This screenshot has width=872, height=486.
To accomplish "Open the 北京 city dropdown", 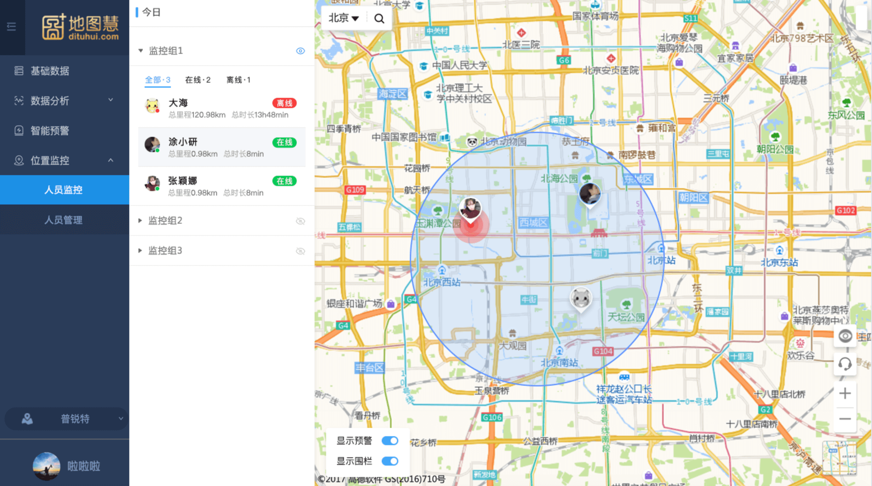I will coord(343,18).
